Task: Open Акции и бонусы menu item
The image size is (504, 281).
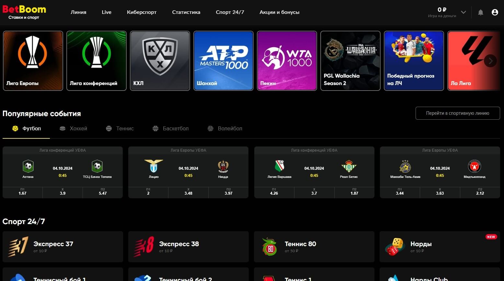Action: [x=280, y=12]
